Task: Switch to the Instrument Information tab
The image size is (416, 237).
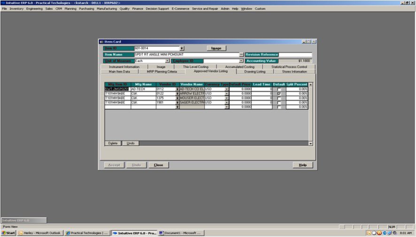Action: [124, 67]
